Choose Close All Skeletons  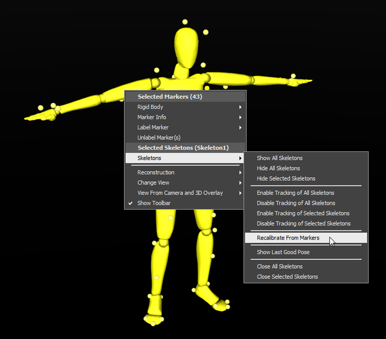pos(279,267)
